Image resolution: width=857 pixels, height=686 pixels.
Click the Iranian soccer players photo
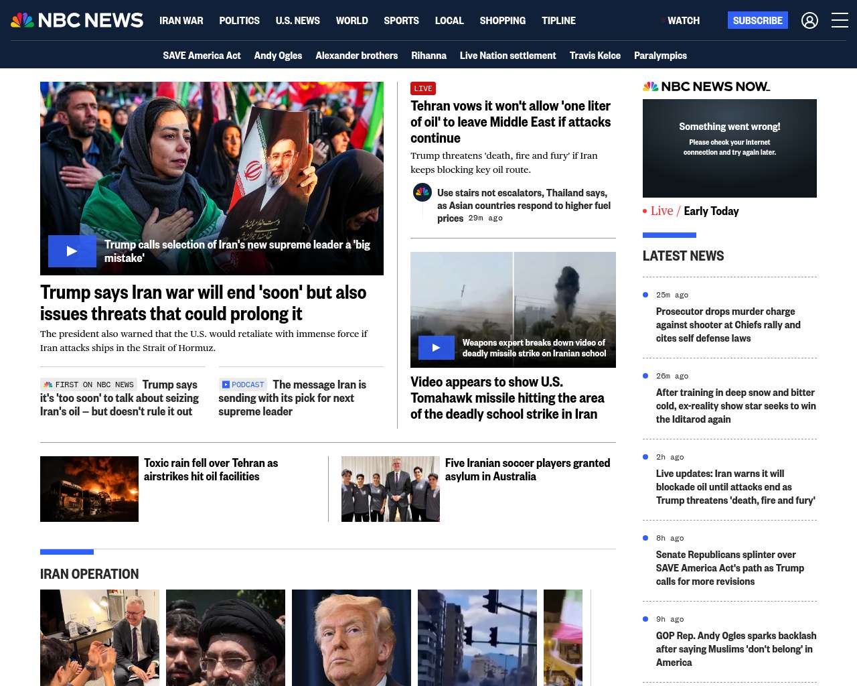pyautogui.click(x=390, y=489)
